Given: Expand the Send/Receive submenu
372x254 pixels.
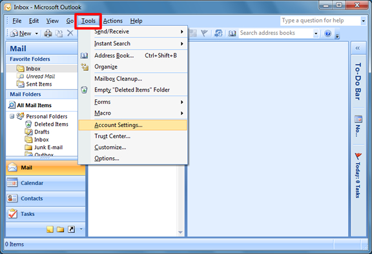Looking at the screenshot, I should point(181,32).
